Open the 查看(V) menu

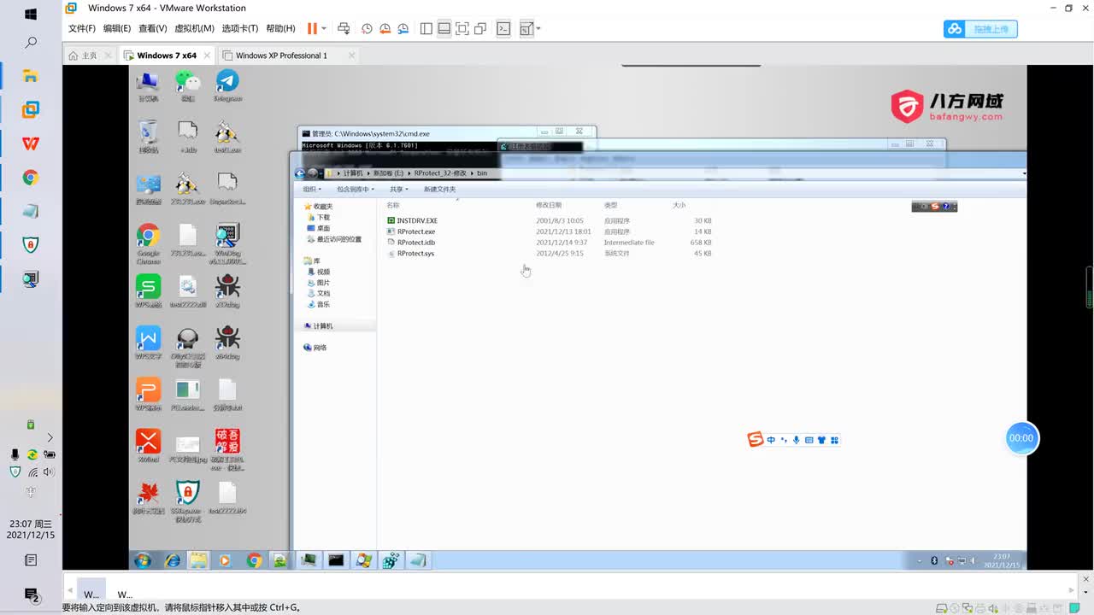click(153, 28)
